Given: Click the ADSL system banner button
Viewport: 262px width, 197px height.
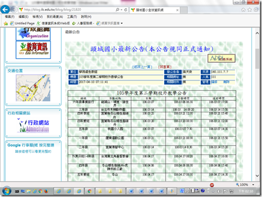Looking at the screenshot, I should pyautogui.click(x=221, y=58).
